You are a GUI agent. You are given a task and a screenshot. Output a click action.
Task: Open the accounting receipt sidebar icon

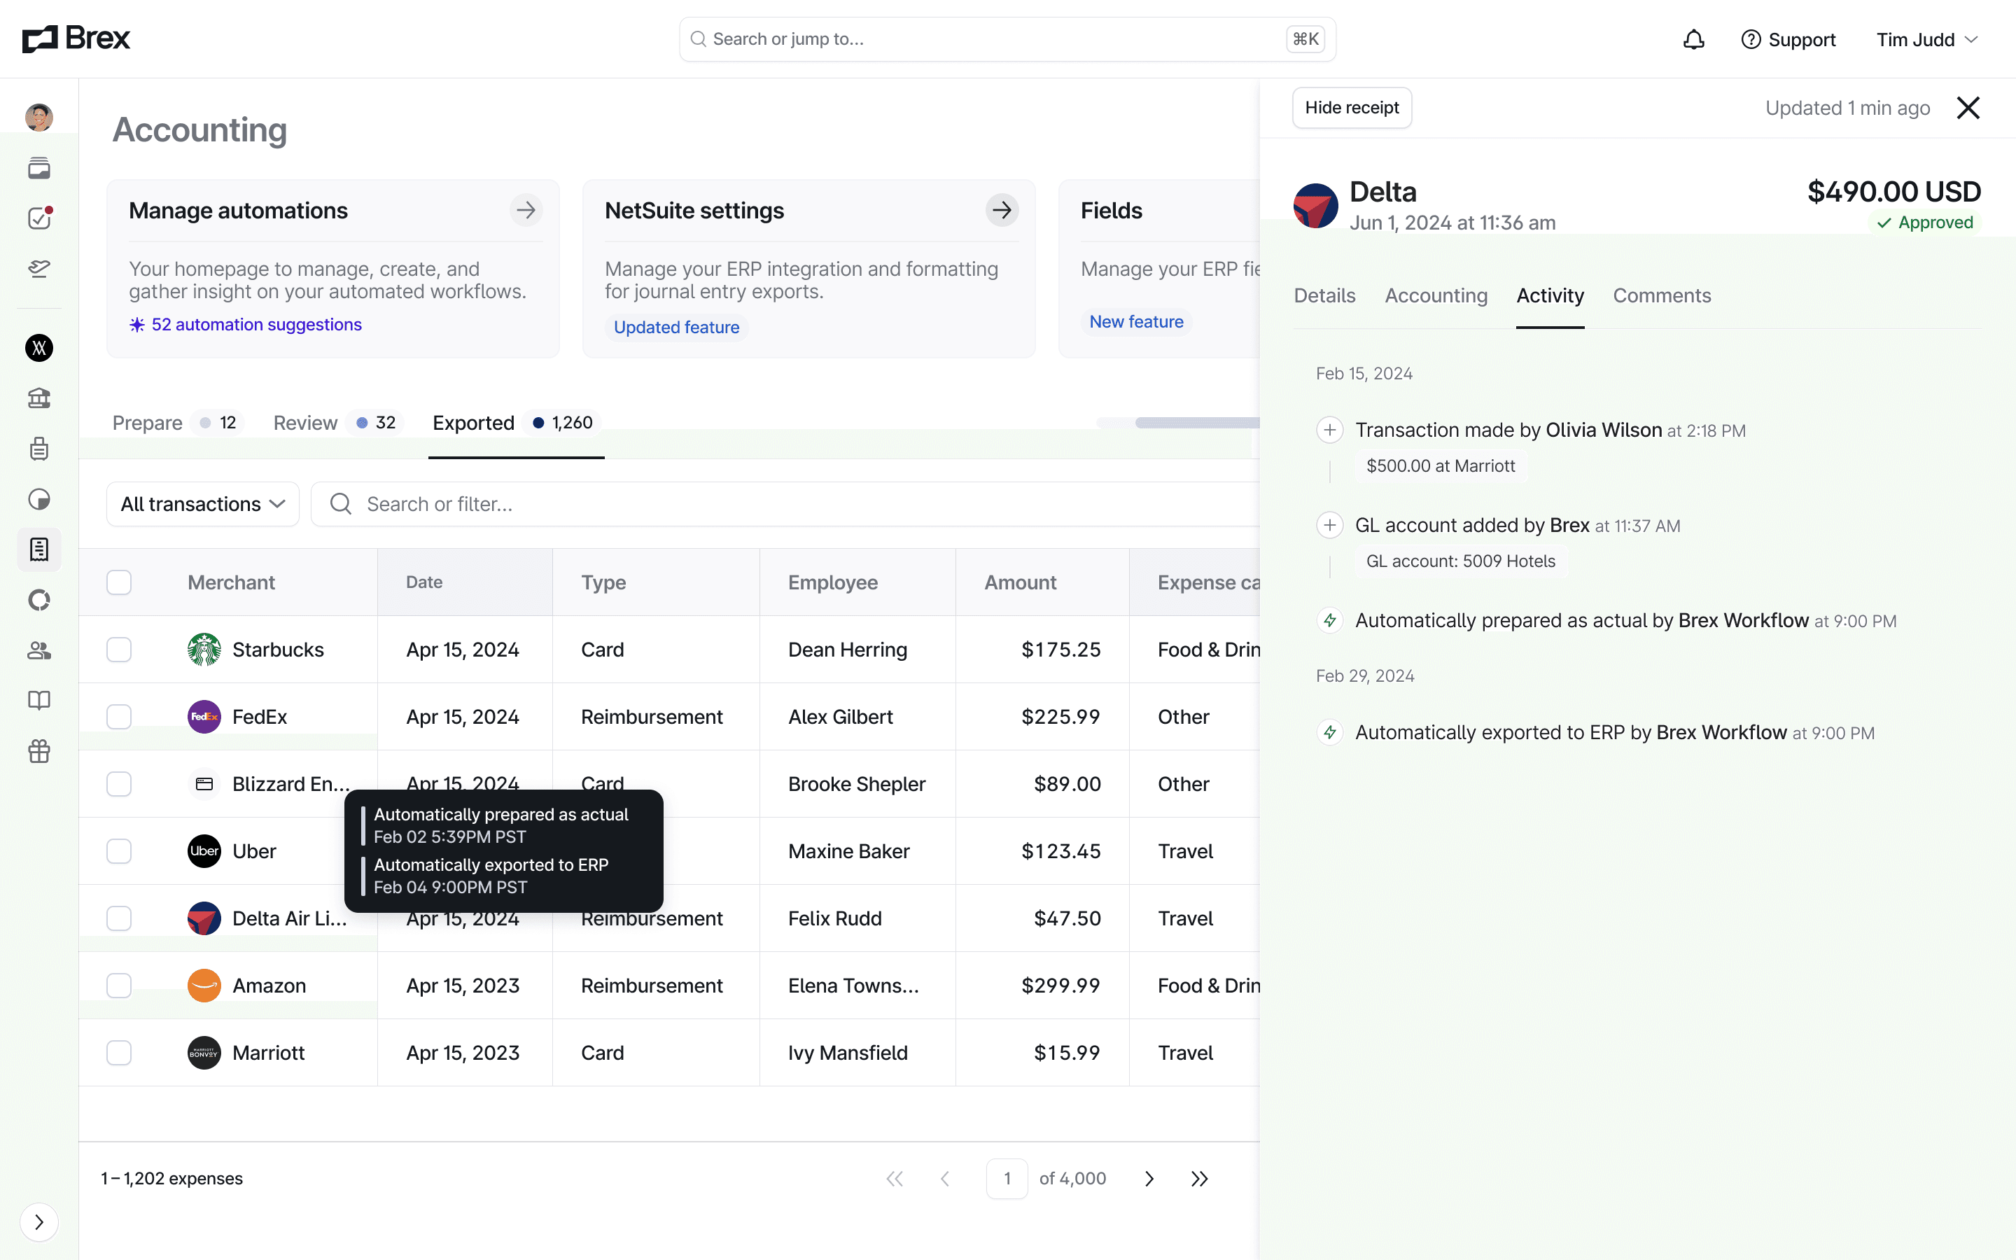(x=39, y=549)
